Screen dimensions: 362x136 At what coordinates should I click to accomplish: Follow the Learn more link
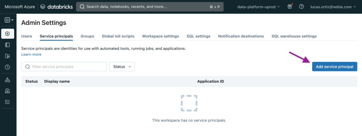(31, 54)
